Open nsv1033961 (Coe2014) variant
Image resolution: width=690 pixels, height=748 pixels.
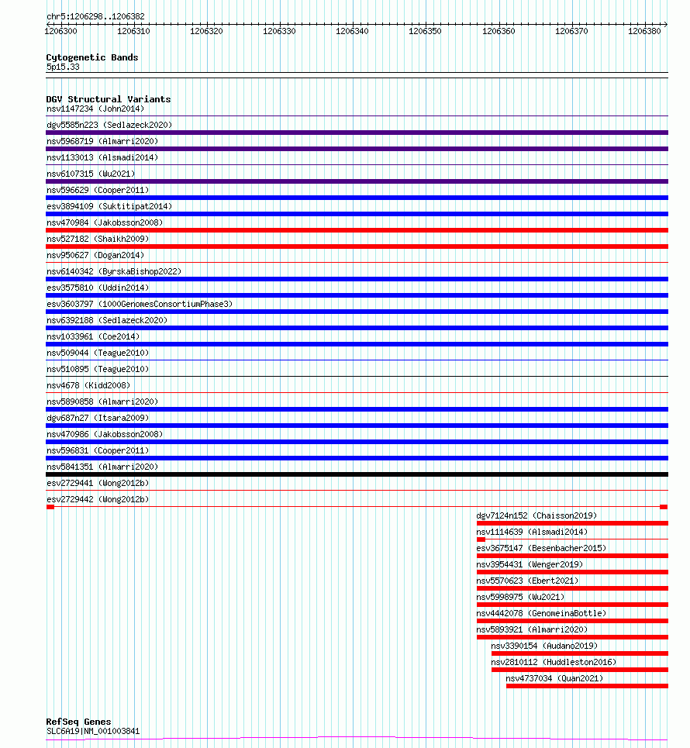point(93,336)
